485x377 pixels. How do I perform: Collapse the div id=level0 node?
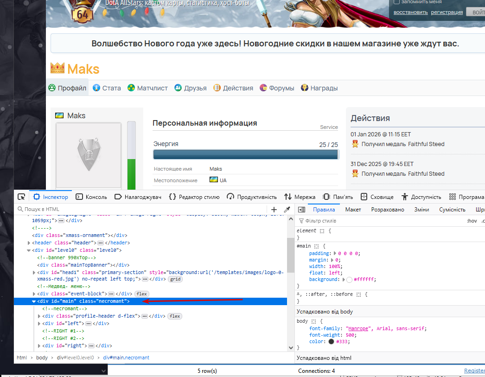29,250
